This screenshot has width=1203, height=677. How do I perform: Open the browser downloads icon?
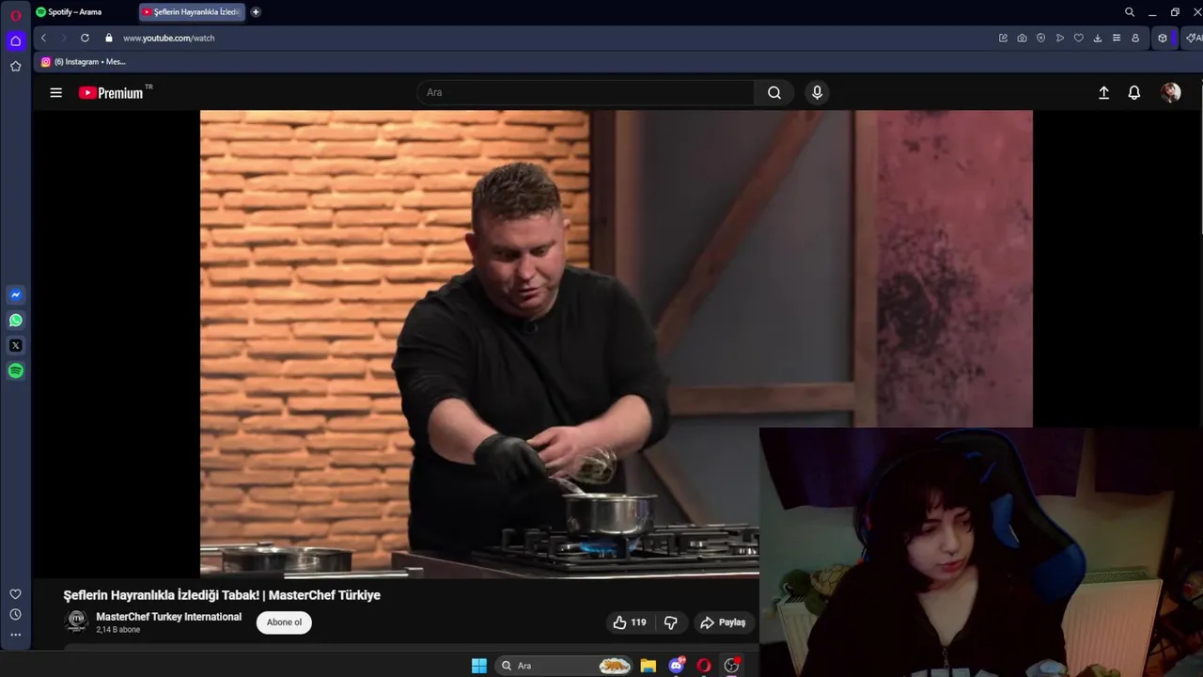click(1097, 38)
